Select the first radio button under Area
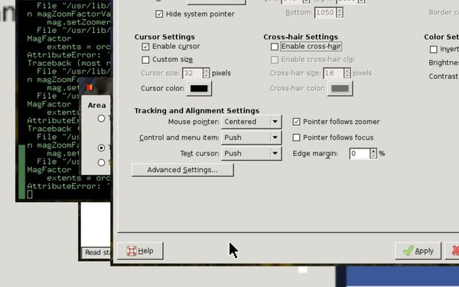The height and width of the screenshot is (287, 459). point(101,119)
